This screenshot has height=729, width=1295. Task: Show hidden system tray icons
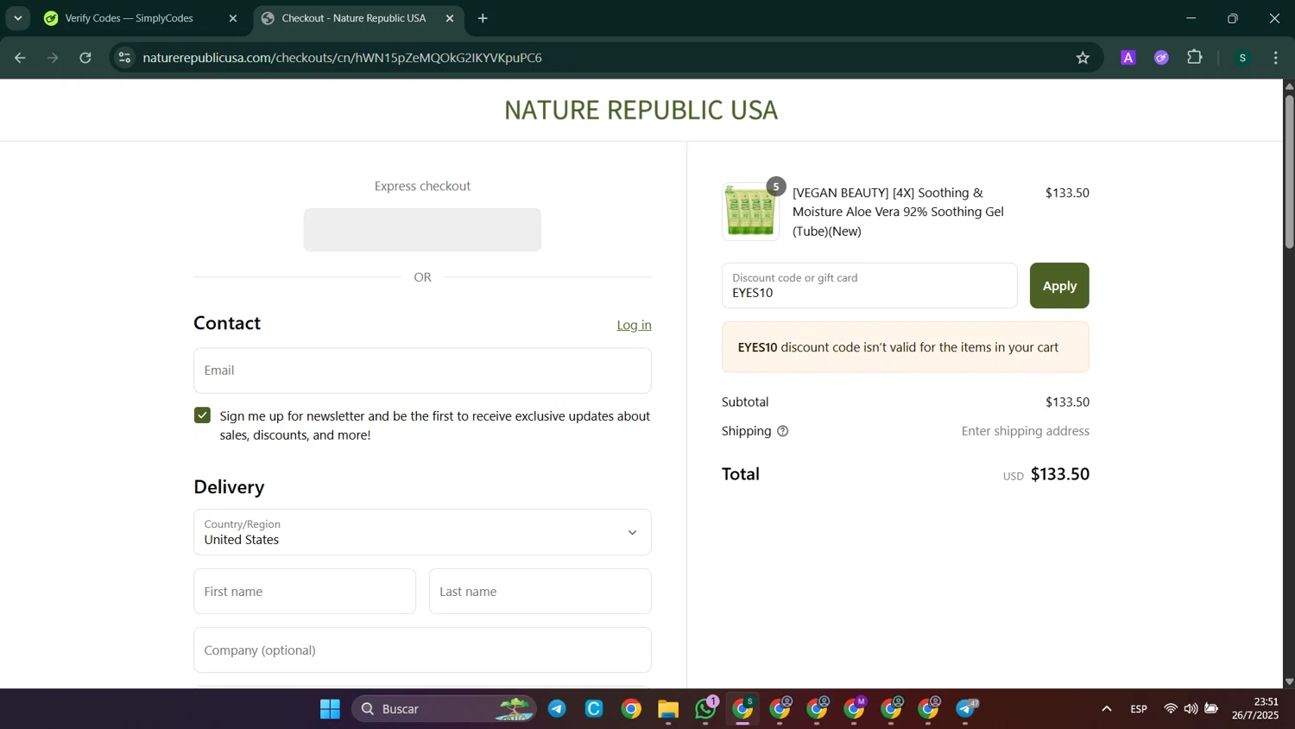[x=1106, y=709]
